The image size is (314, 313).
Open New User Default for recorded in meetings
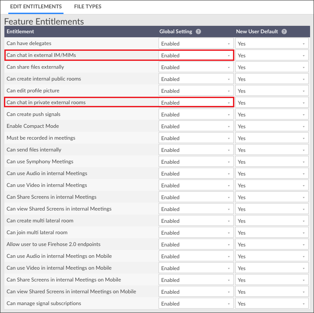point(272,138)
